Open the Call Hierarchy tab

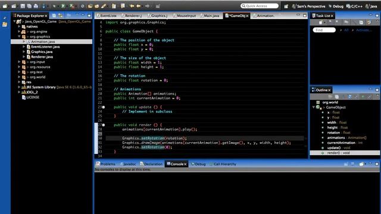coord(223,164)
